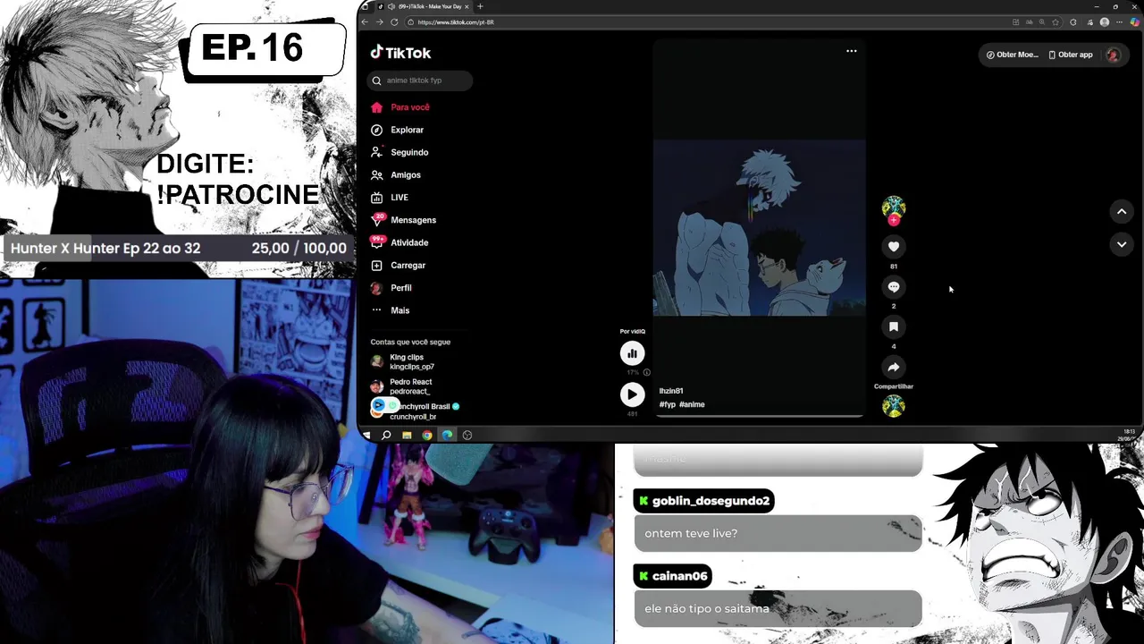Viewport: 1144px width, 644px height.
Task: Click the vidIQ play count button
Action: 632,394
